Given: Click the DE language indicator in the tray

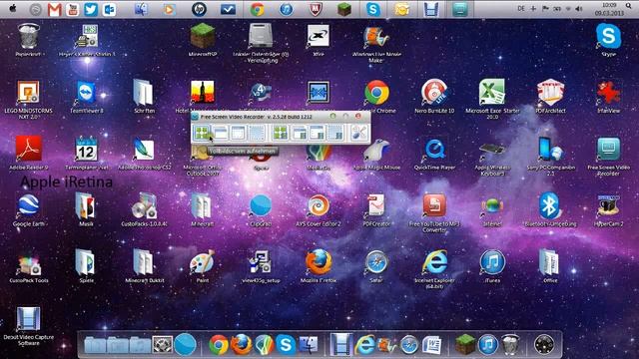Looking at the screenshot, I should coord(521,9).
